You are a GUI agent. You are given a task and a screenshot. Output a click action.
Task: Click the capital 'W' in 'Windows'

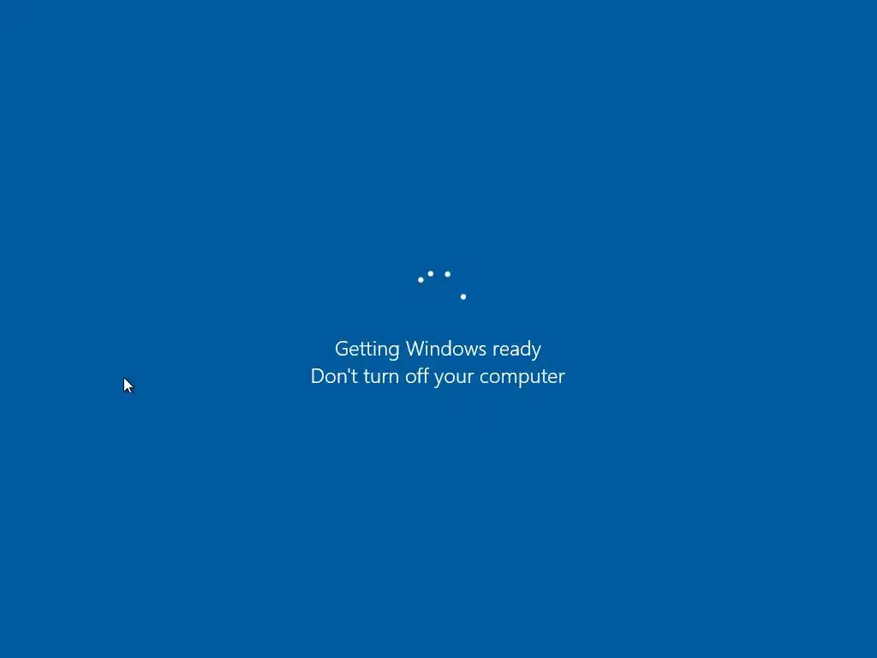(417, 349)
